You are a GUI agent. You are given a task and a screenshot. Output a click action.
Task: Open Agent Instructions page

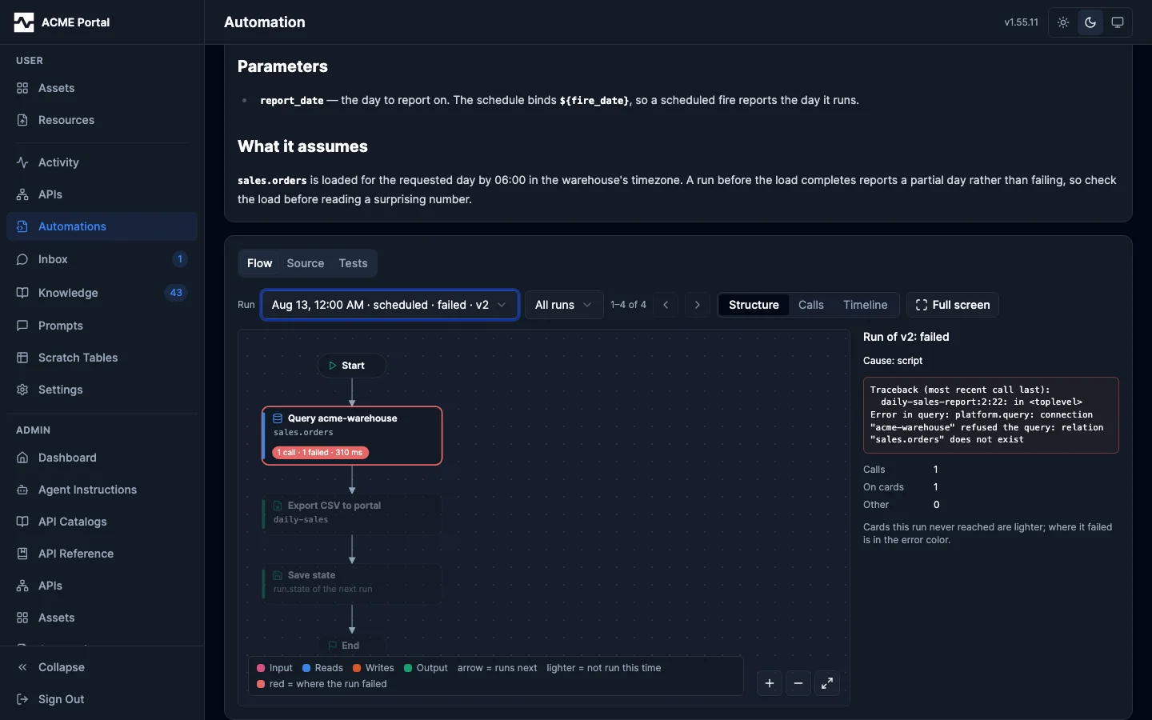tap(102, 490)
